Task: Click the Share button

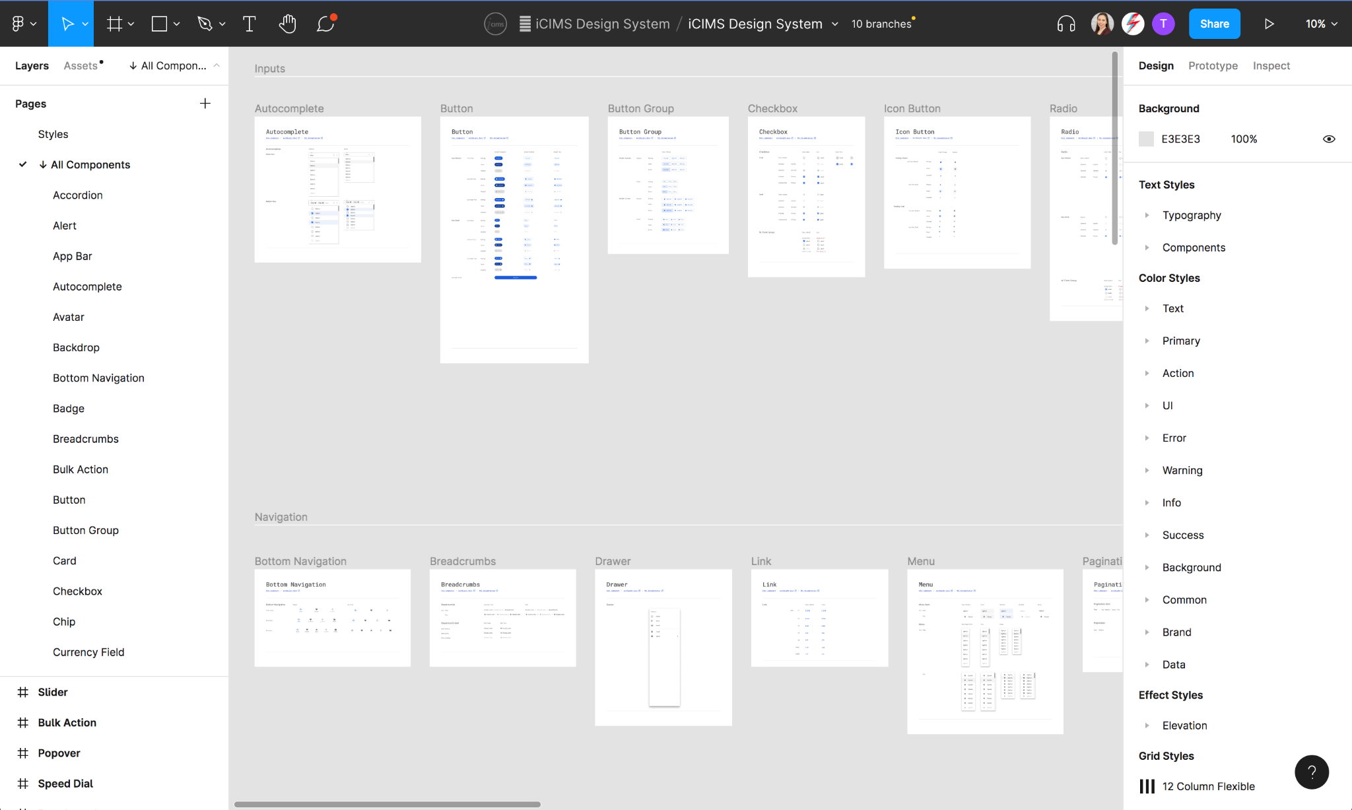Action: pos(1214,24)
